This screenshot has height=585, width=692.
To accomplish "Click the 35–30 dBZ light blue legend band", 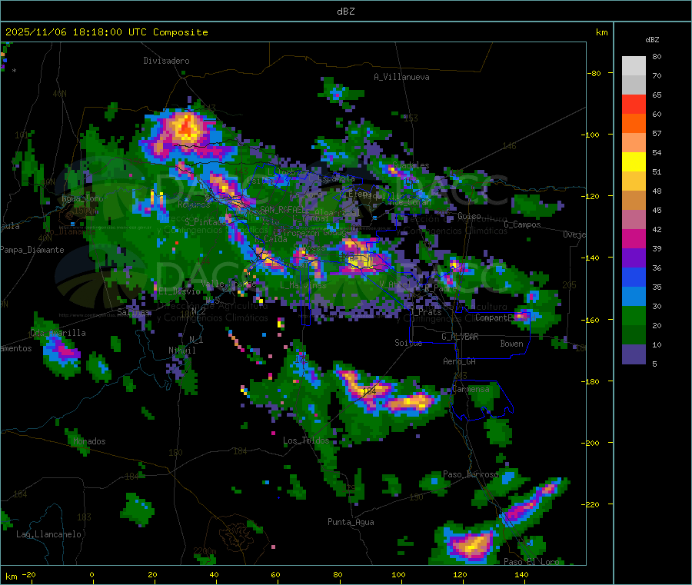I will [x=634, y=297].
